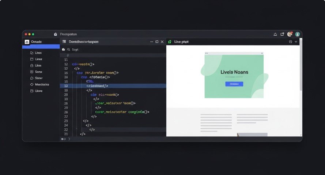Viewport: 325px width, 175px height.
Task: Click the code line coer.moiceteer took()>
Action: 115,103
